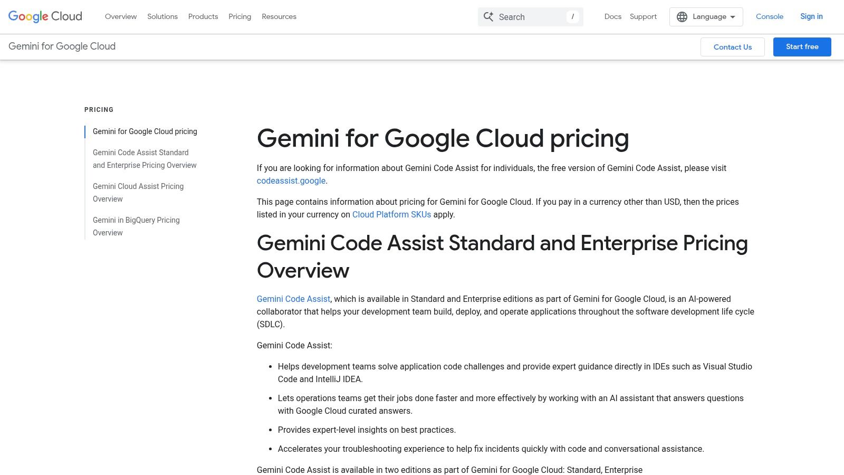Click the slash shortcut key badge
844x475 pixels.
click(572, 17)
